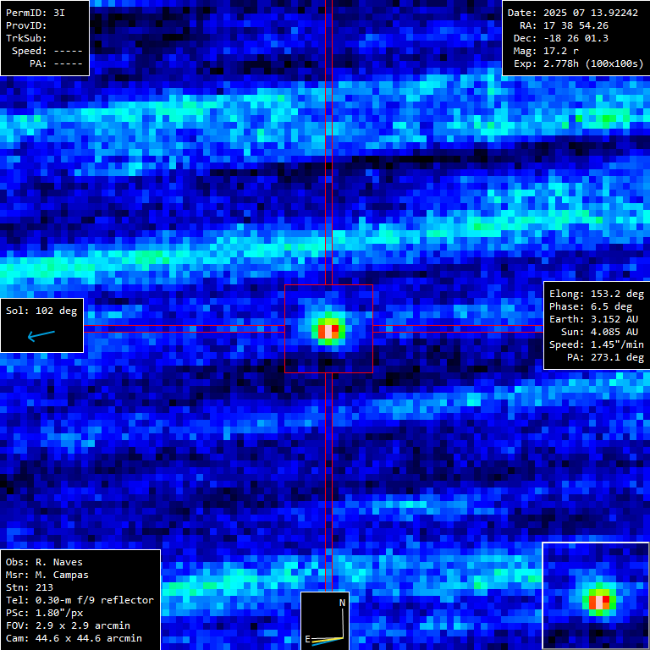
Task: Select the "PA: 273.1 deg" line
Action: click(x=605, y=357)
